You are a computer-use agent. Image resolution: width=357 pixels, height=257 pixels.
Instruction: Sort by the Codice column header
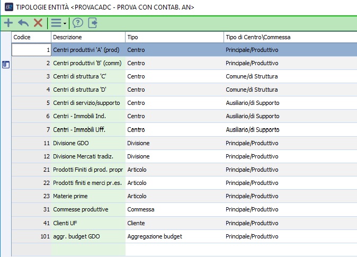coord(31,37)
